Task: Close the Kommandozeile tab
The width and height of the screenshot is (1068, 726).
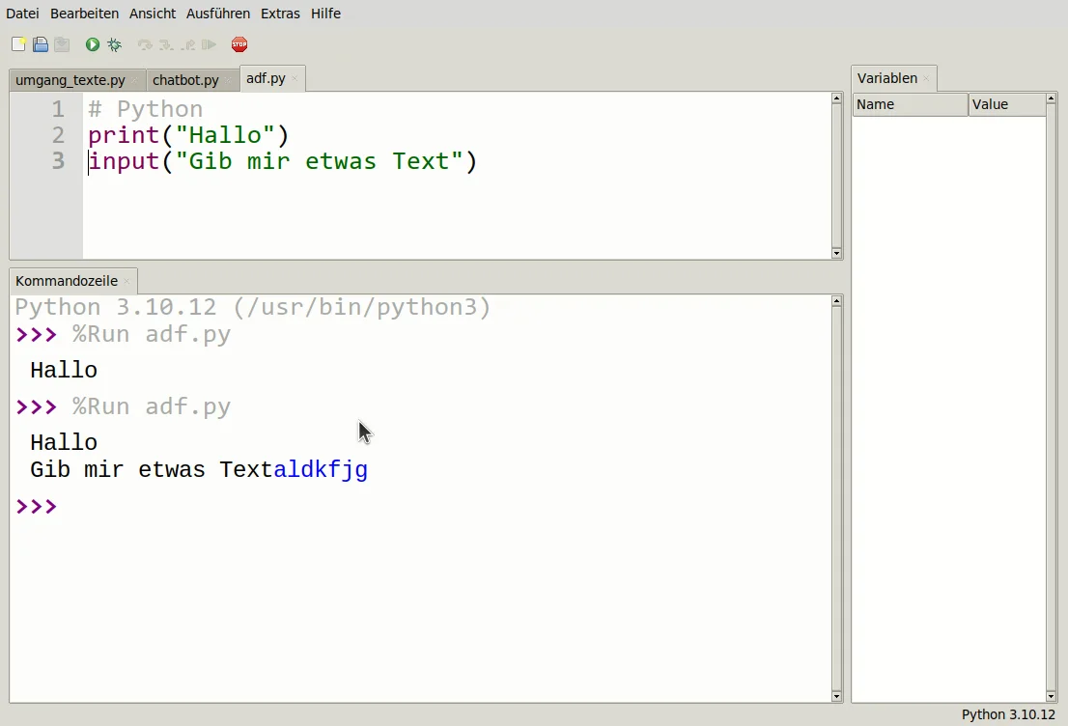Action: pyautogui.click(x=126, y=281)
